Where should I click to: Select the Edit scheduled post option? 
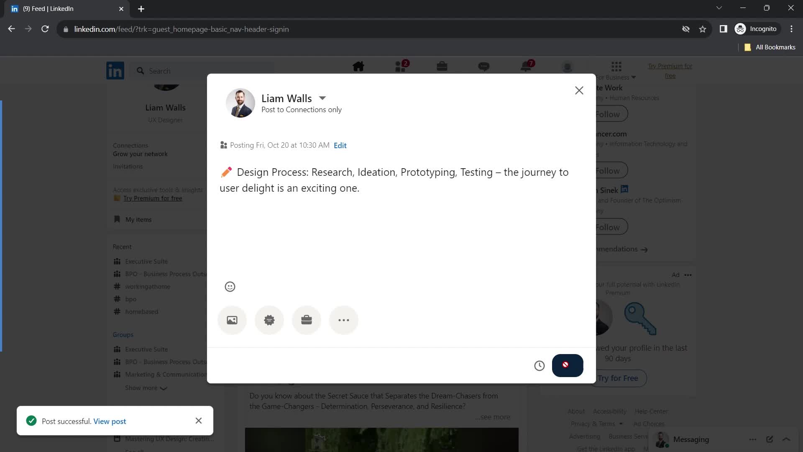341,146
